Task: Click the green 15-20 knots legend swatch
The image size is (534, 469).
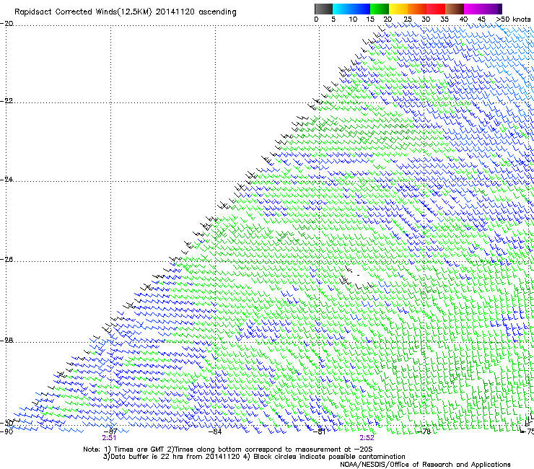Action: [x=380, y=9]
